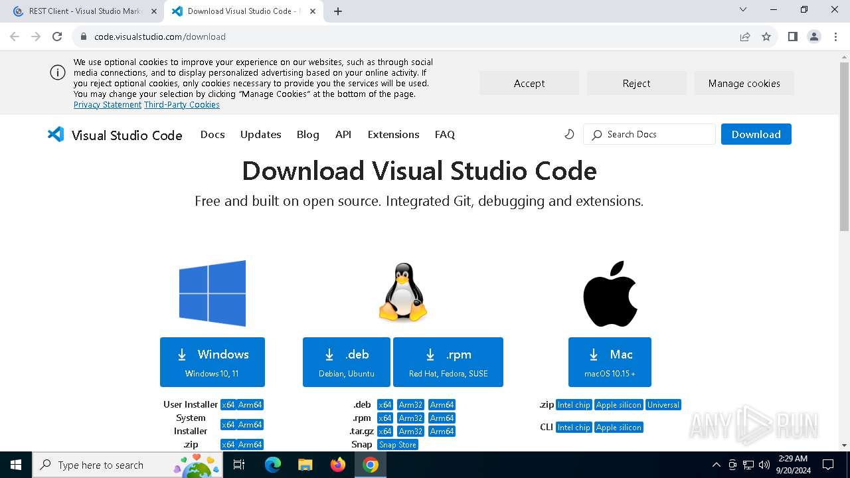This screenshot has width=850, height=478.
Task: Click the Apple logo graphic
Action: coord(610,293)
